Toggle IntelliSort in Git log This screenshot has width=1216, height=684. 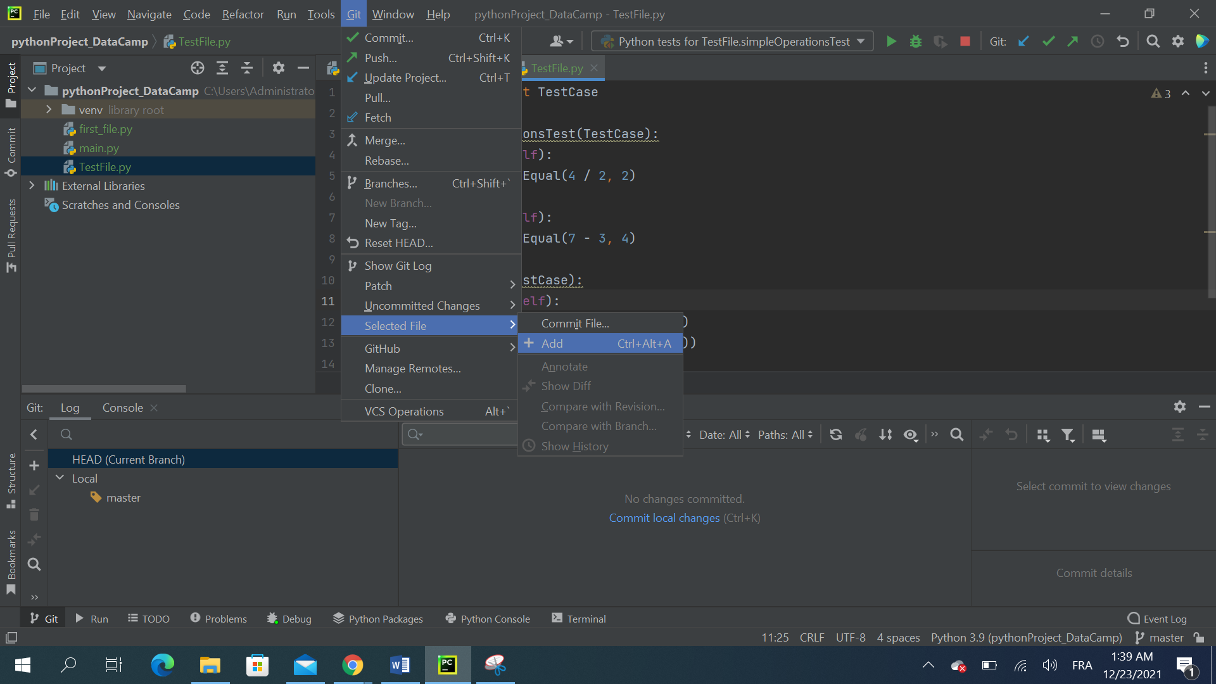885,435
